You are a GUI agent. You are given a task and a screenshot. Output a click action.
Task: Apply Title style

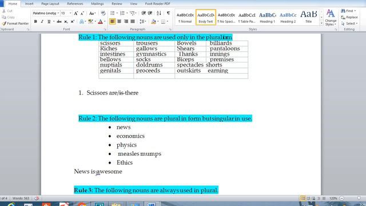coord(309,17)
